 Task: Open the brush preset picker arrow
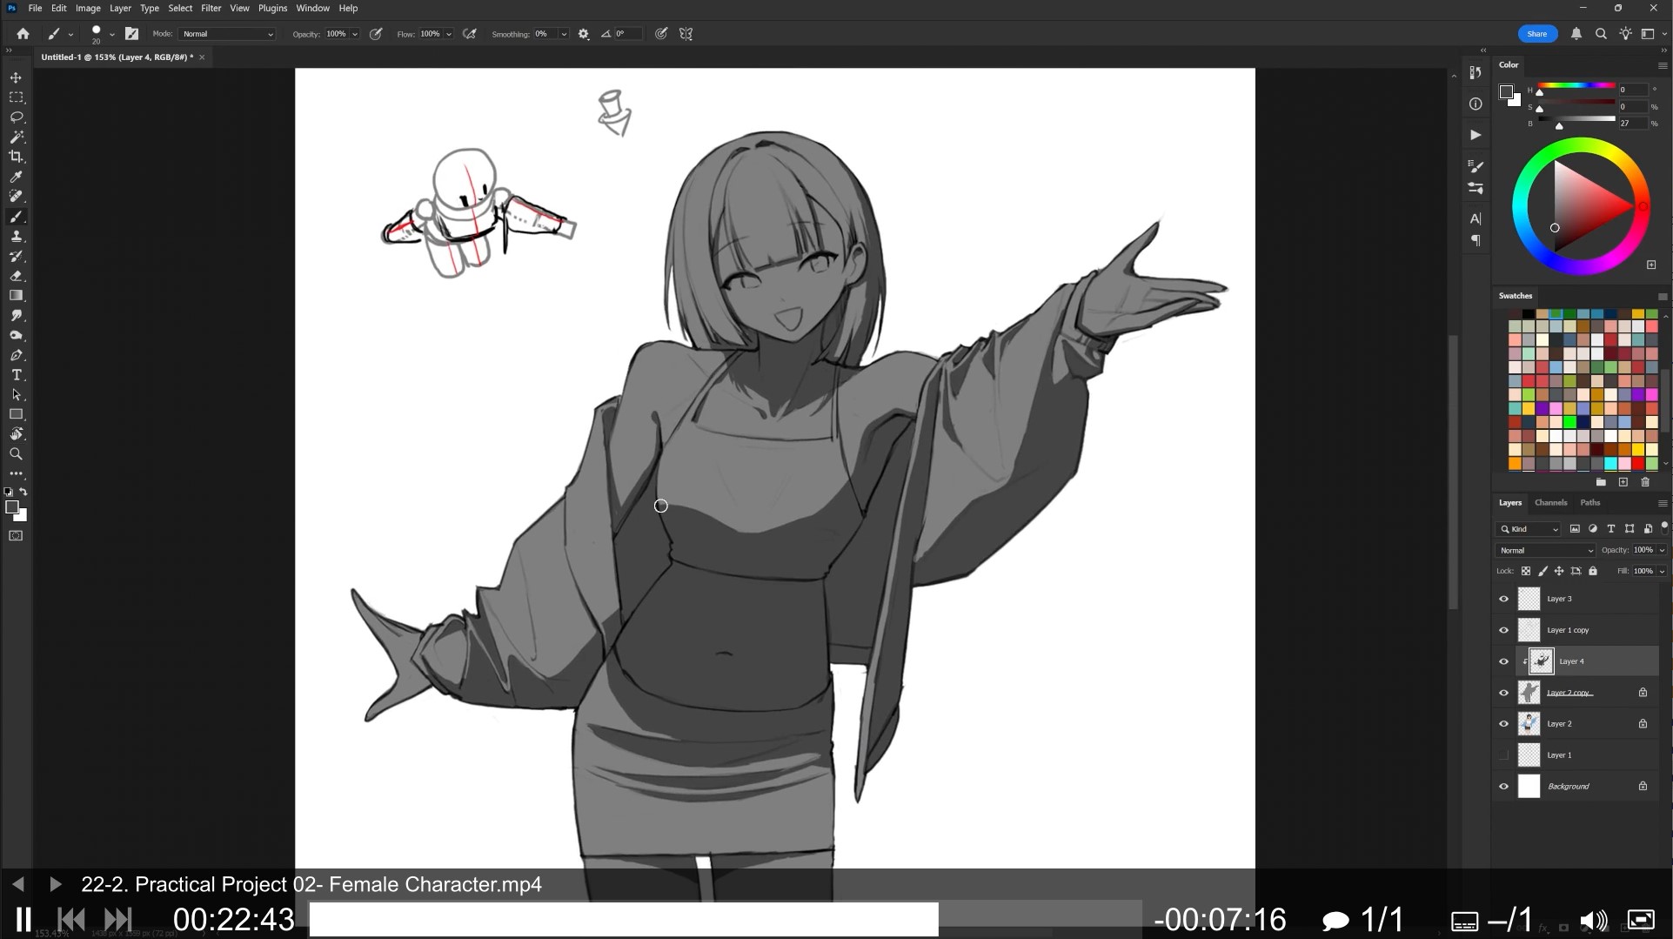click(x=112, y=34)
